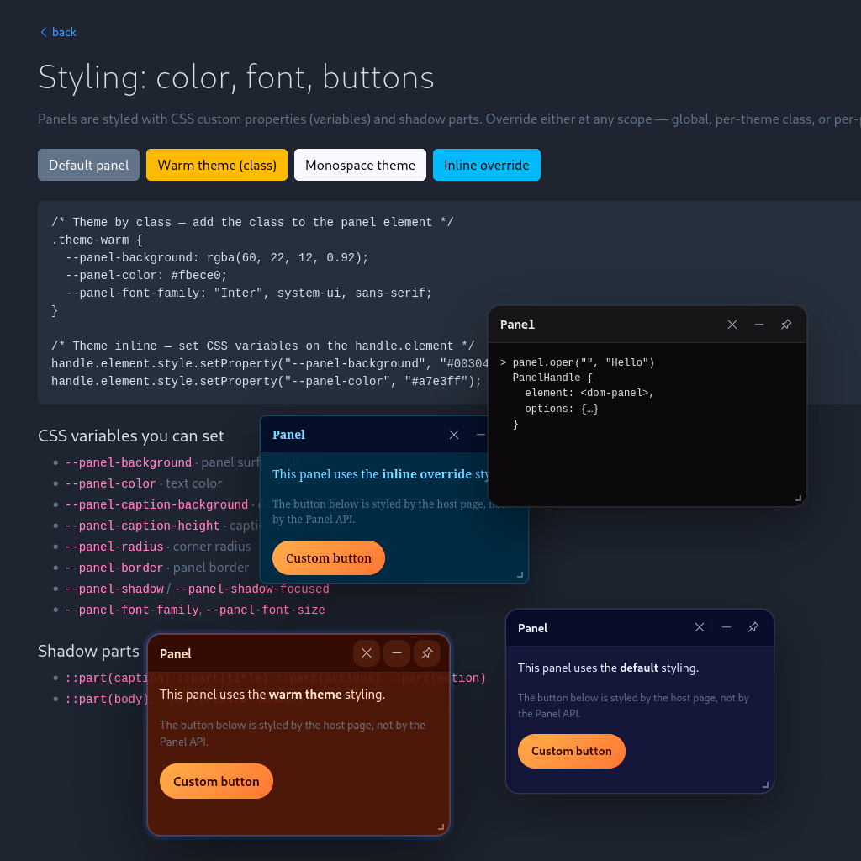Close the default styling panel
Image resolution: width=861 pixels, height=861 pixels.
(699, 627)
